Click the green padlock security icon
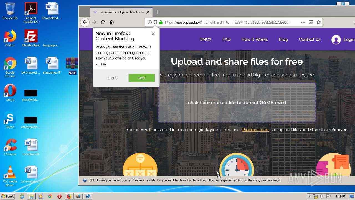355x200 pixels. coord(161,22)
